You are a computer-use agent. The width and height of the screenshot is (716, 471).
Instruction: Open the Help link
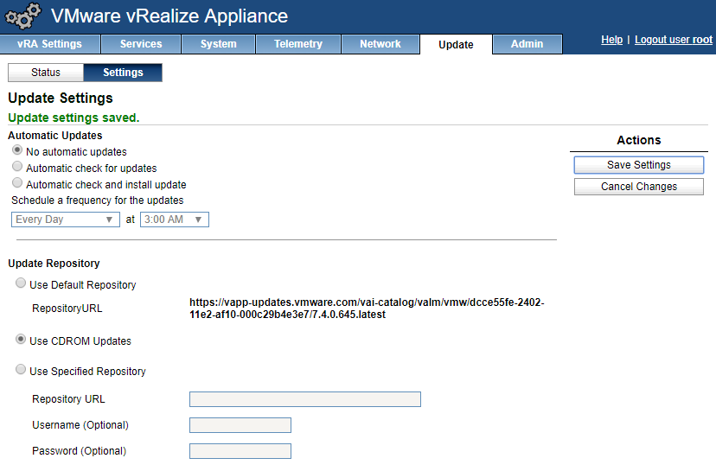click(x=611, y=40)
